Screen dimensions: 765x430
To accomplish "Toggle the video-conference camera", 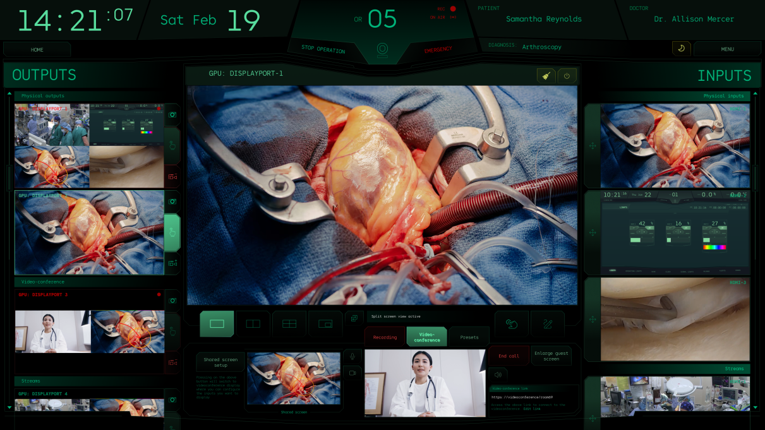I will pyautogui.click(x=352, y=373).
